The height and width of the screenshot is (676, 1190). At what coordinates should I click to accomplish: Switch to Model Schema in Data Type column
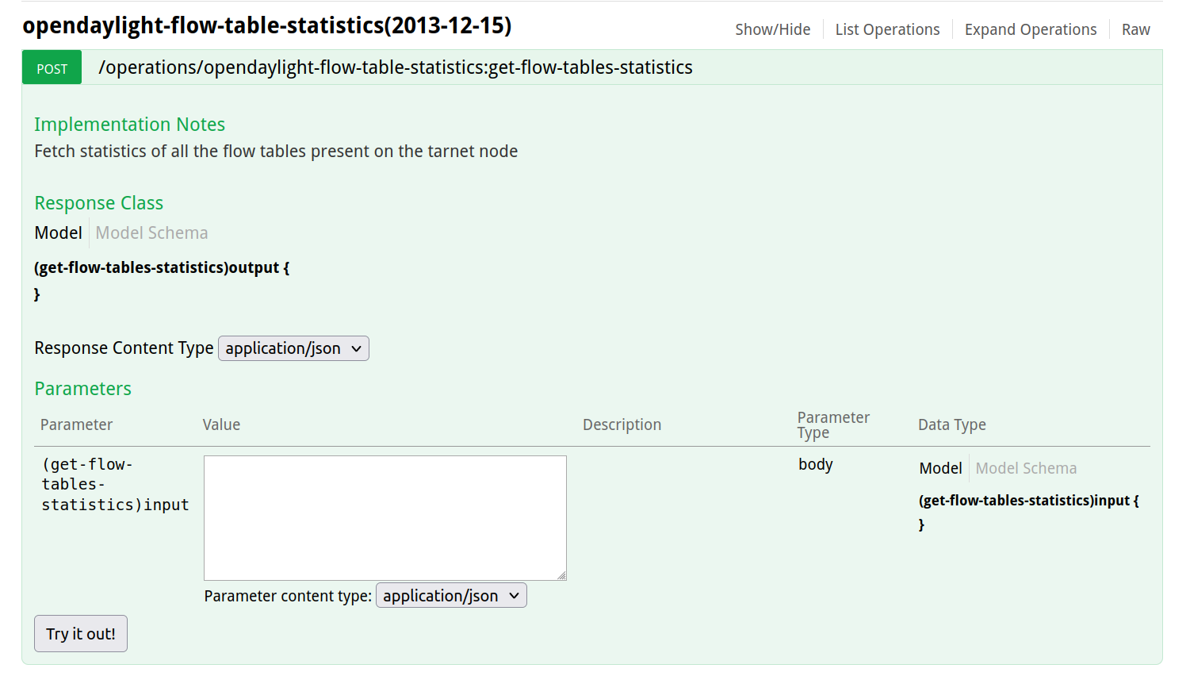click(1026, 468)
